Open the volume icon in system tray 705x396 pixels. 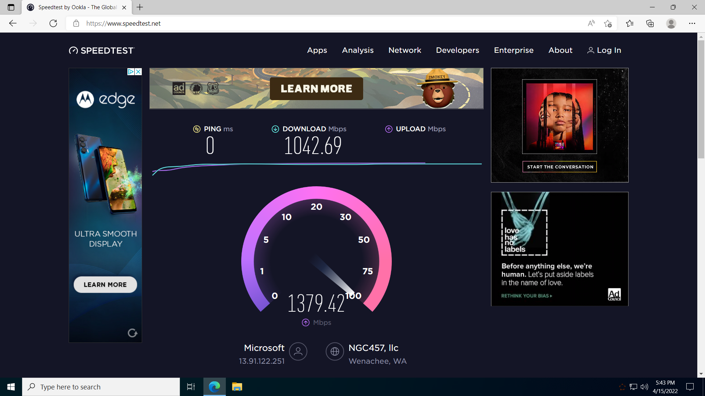click(644, 387)
